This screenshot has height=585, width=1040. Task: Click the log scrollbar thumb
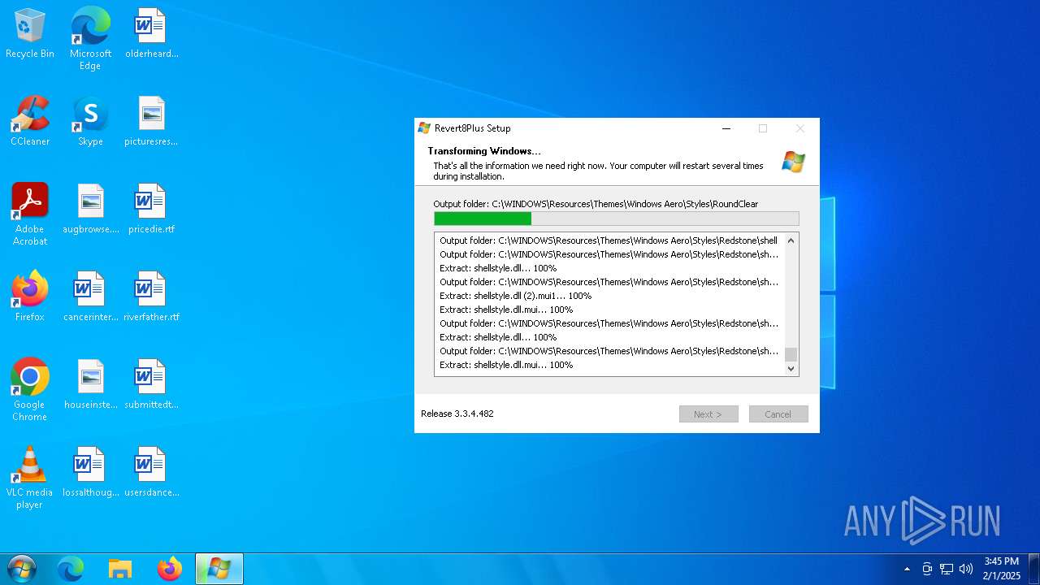point(791,354)
